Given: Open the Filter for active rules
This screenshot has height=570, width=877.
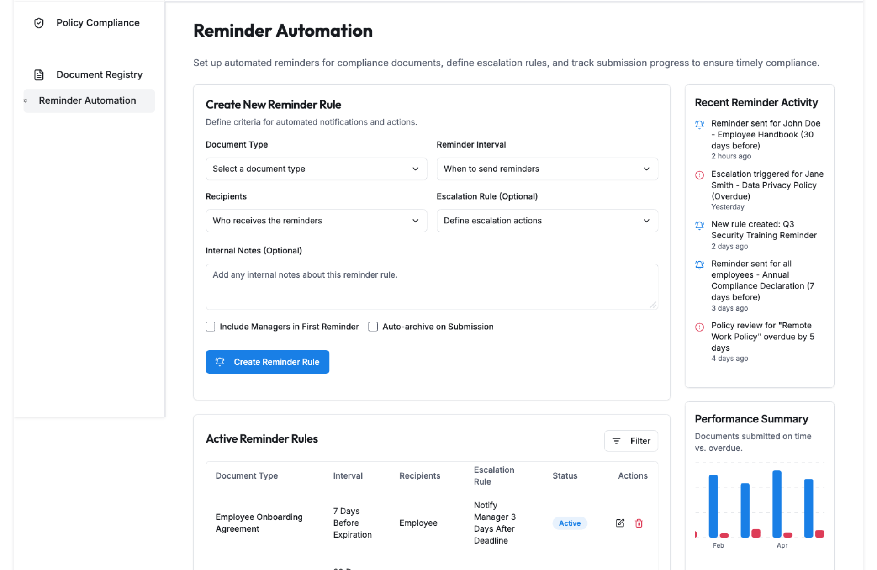Looking at the screenshot, I should click(630, 441).
